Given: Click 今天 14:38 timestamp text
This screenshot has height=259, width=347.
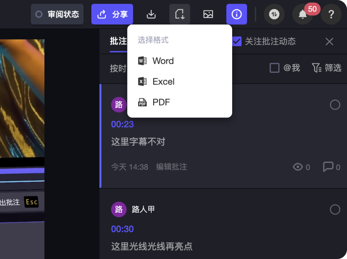Looking at the screenshot, I should coord(130,167).
